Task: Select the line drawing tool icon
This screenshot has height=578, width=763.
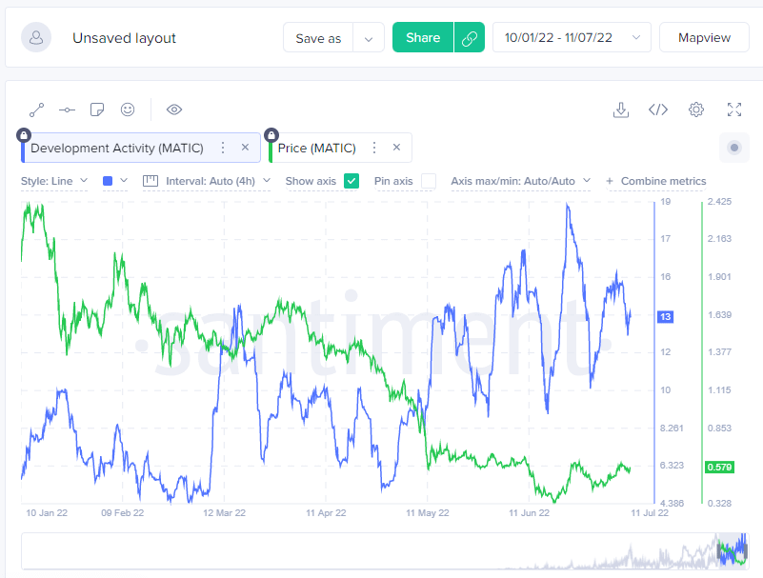Action: [x=36, y=110]
